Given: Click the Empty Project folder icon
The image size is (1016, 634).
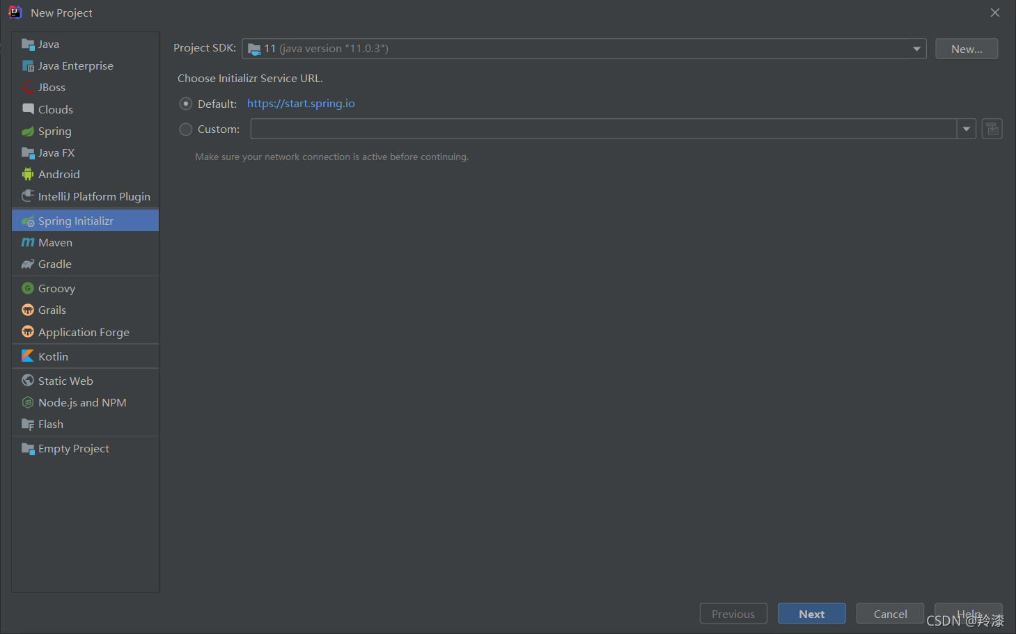Looking at the screenshot, I should pyautogui.click(x=28, y=448).
